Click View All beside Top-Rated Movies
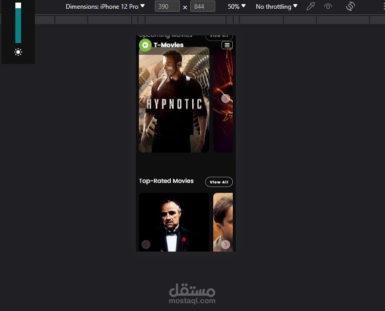385x311 pixels. click(219, 182)
